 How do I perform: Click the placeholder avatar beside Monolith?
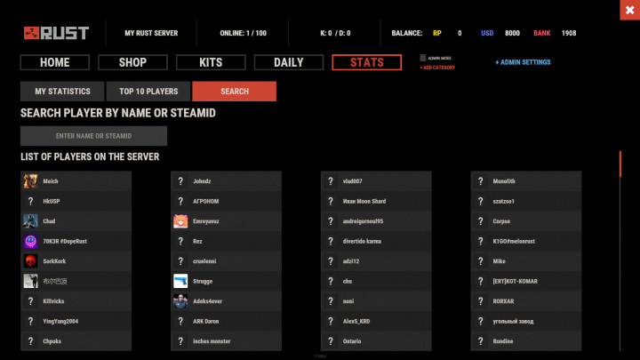tap(480, 180)
